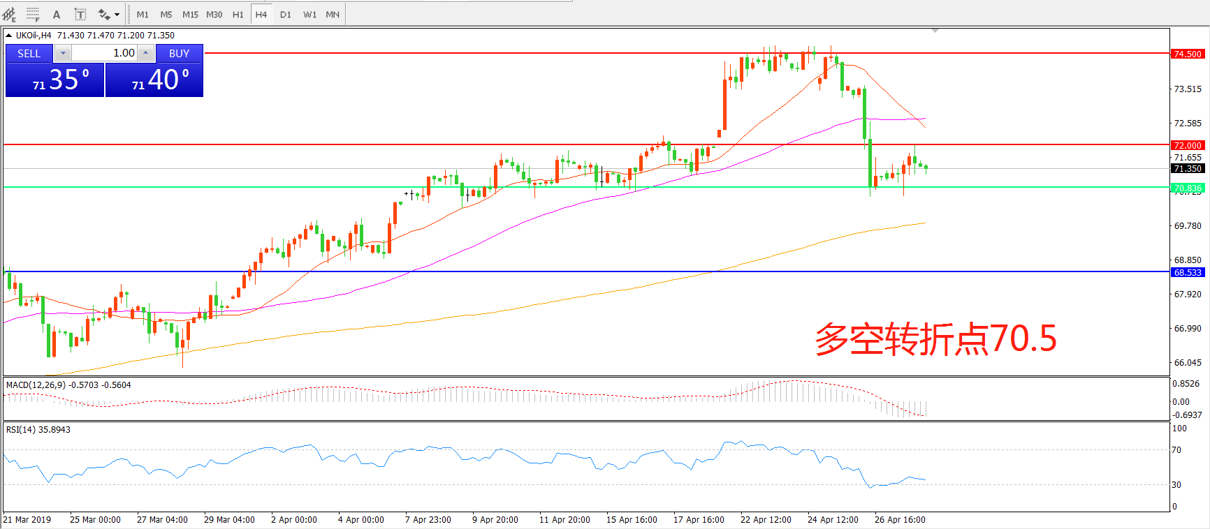Viewport: 1210px width, 529px height.
Task: Click the lot size field showing 1.00
Action: click(x=105, y=53)
